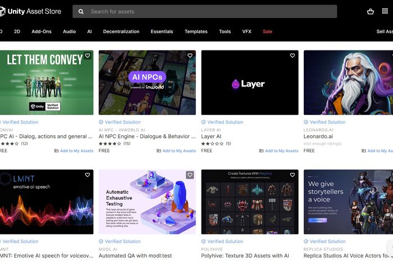Open the Create Textures With Polyhive thumbnail
Image resolution: width=393 pixels, height=261 pixels.
click(x=250, y=202)
